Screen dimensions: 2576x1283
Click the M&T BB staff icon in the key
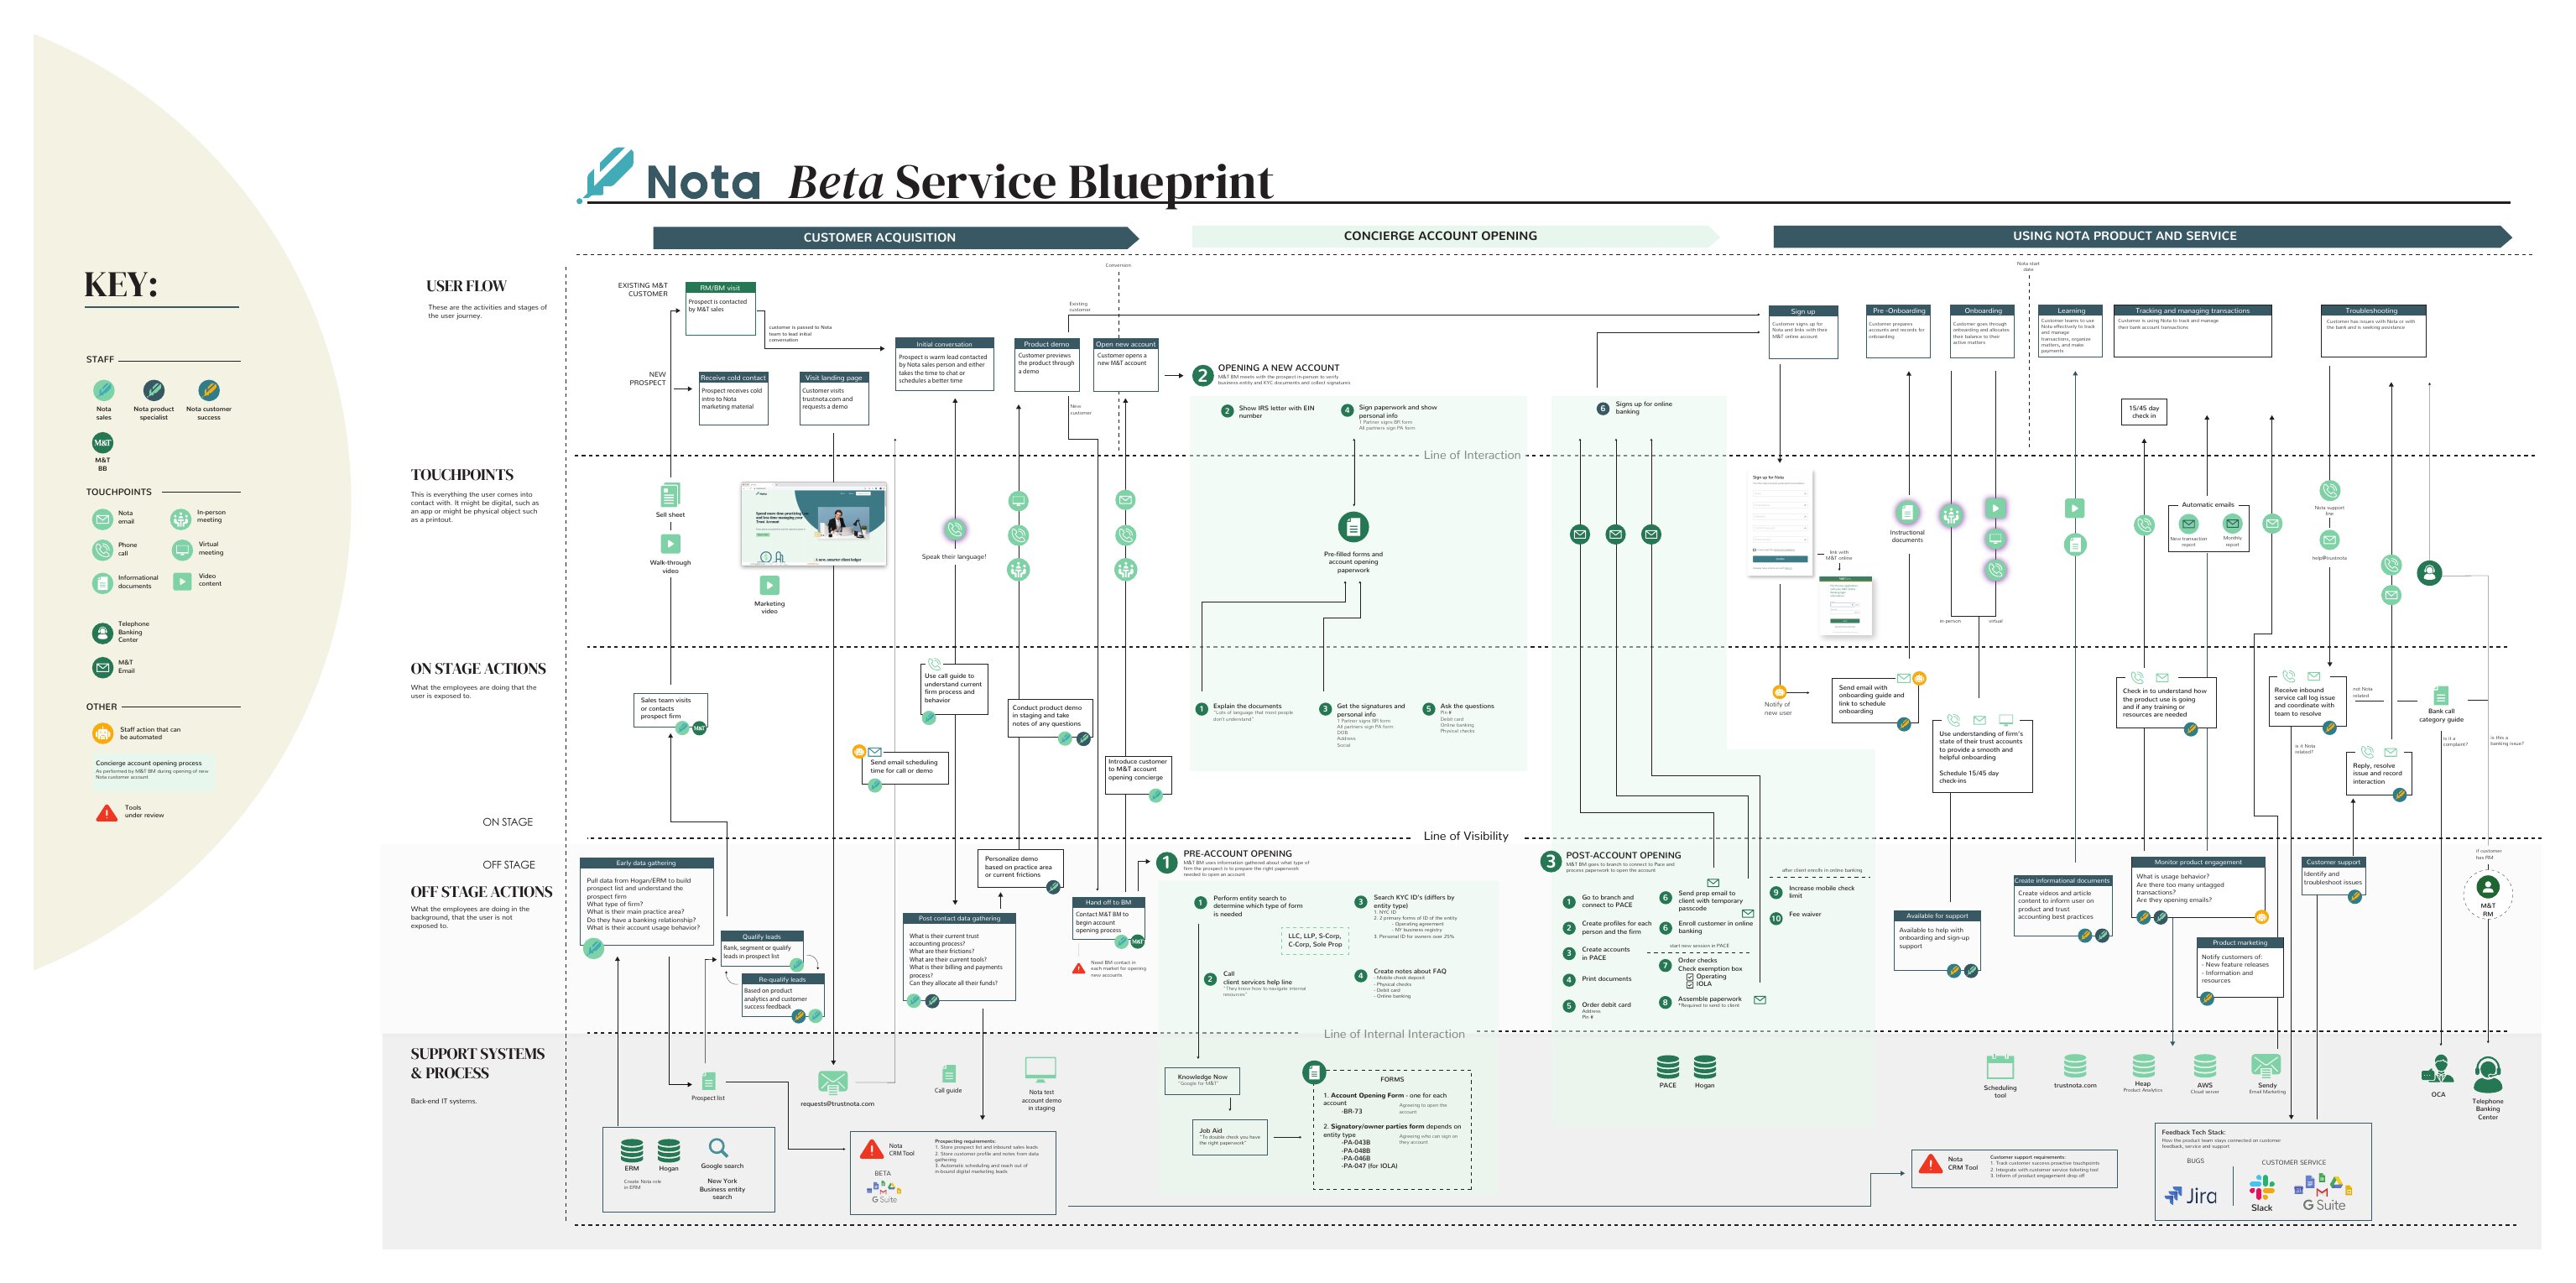(103, 442)
